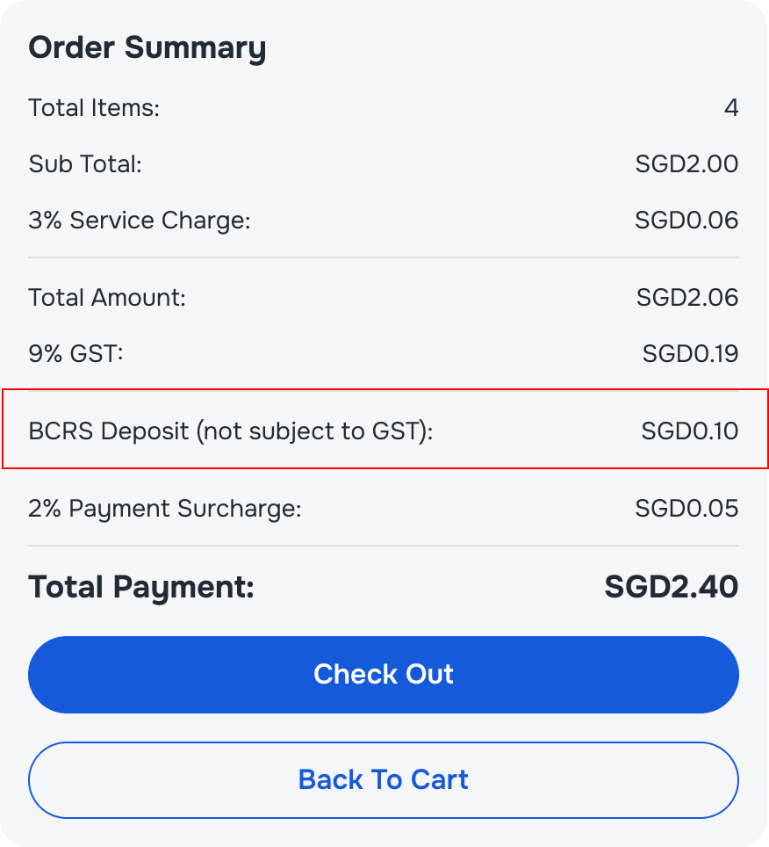Viewport: 769px width, 847px height.
Task: Select the SGD0.06 service charge value
Action: (686, 221)
